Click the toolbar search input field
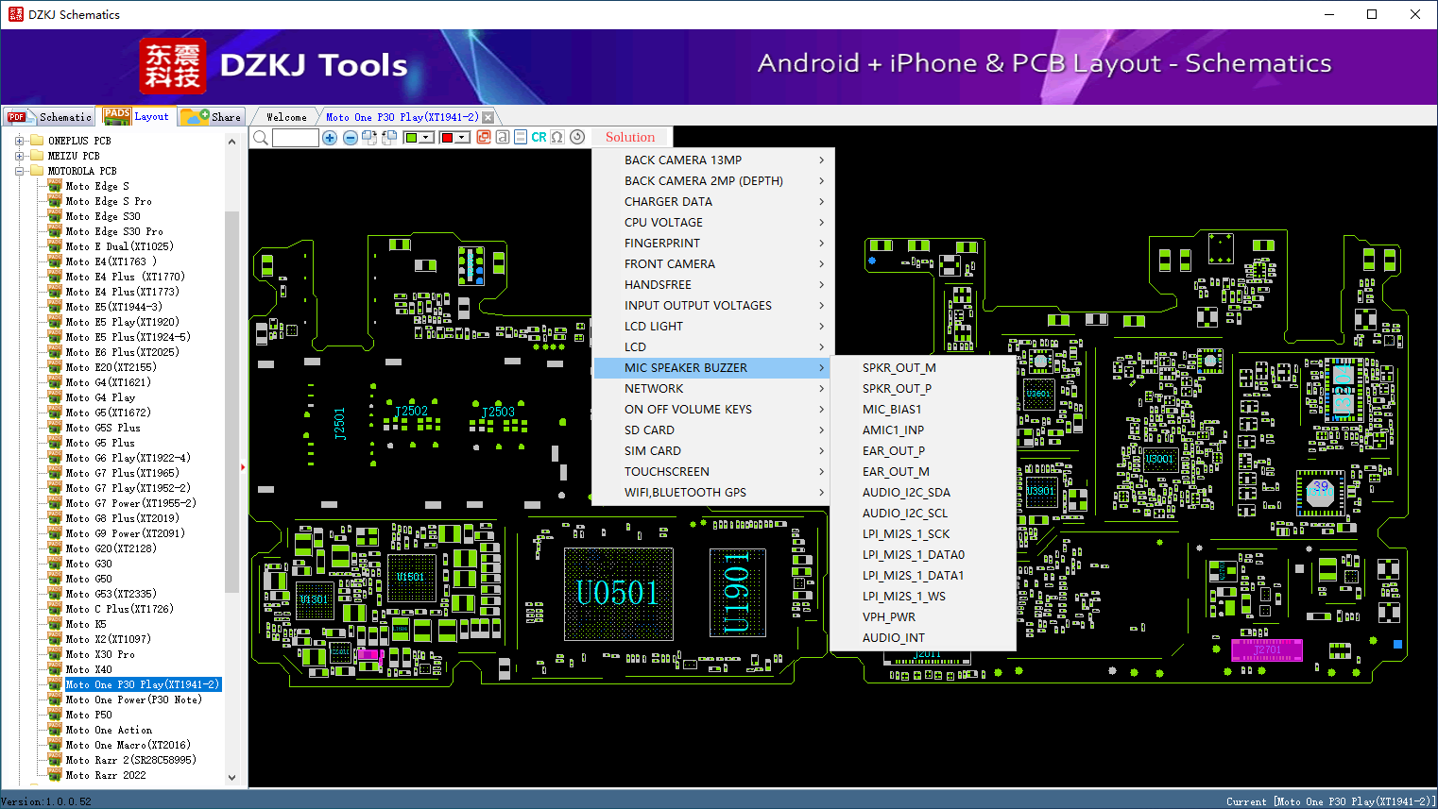The height and width of the screenshot is (809, 1438). pyautogui.click(x=296, y=138)
